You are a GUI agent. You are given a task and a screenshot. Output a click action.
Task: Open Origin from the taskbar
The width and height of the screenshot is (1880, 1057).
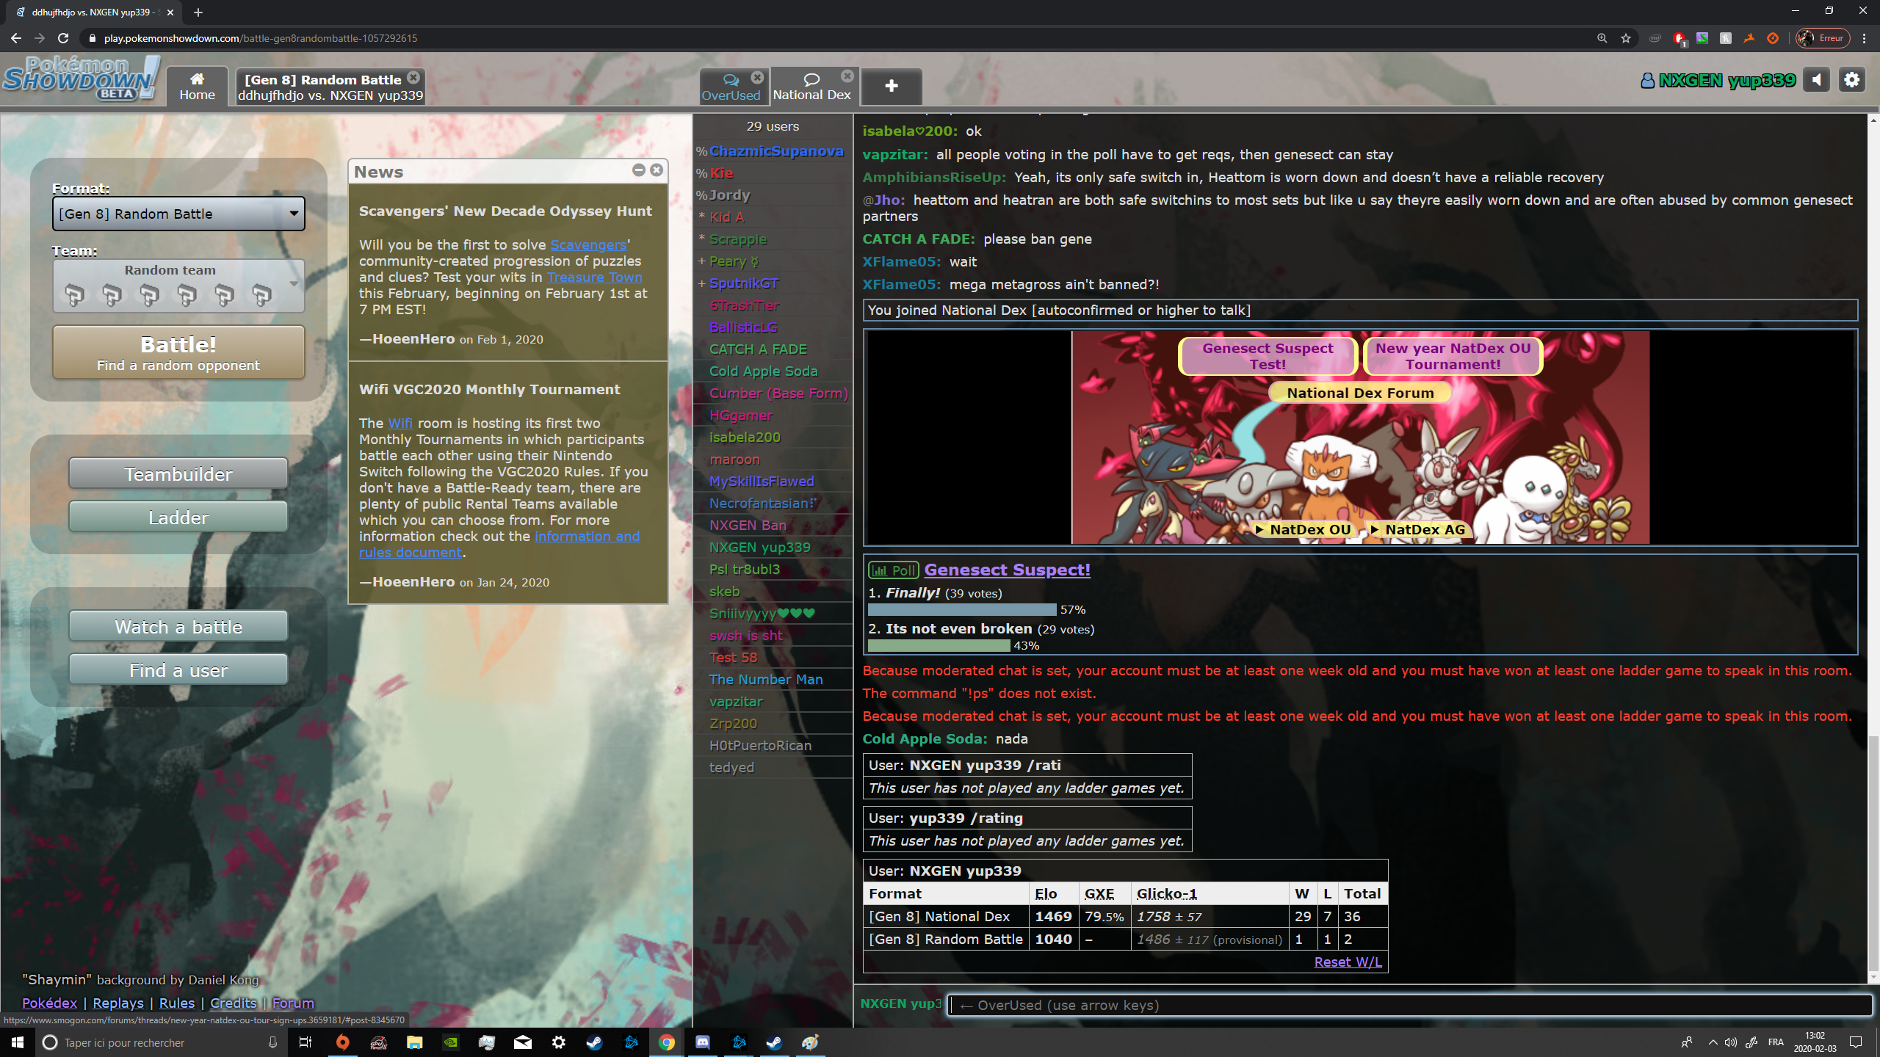(343, 1042)
